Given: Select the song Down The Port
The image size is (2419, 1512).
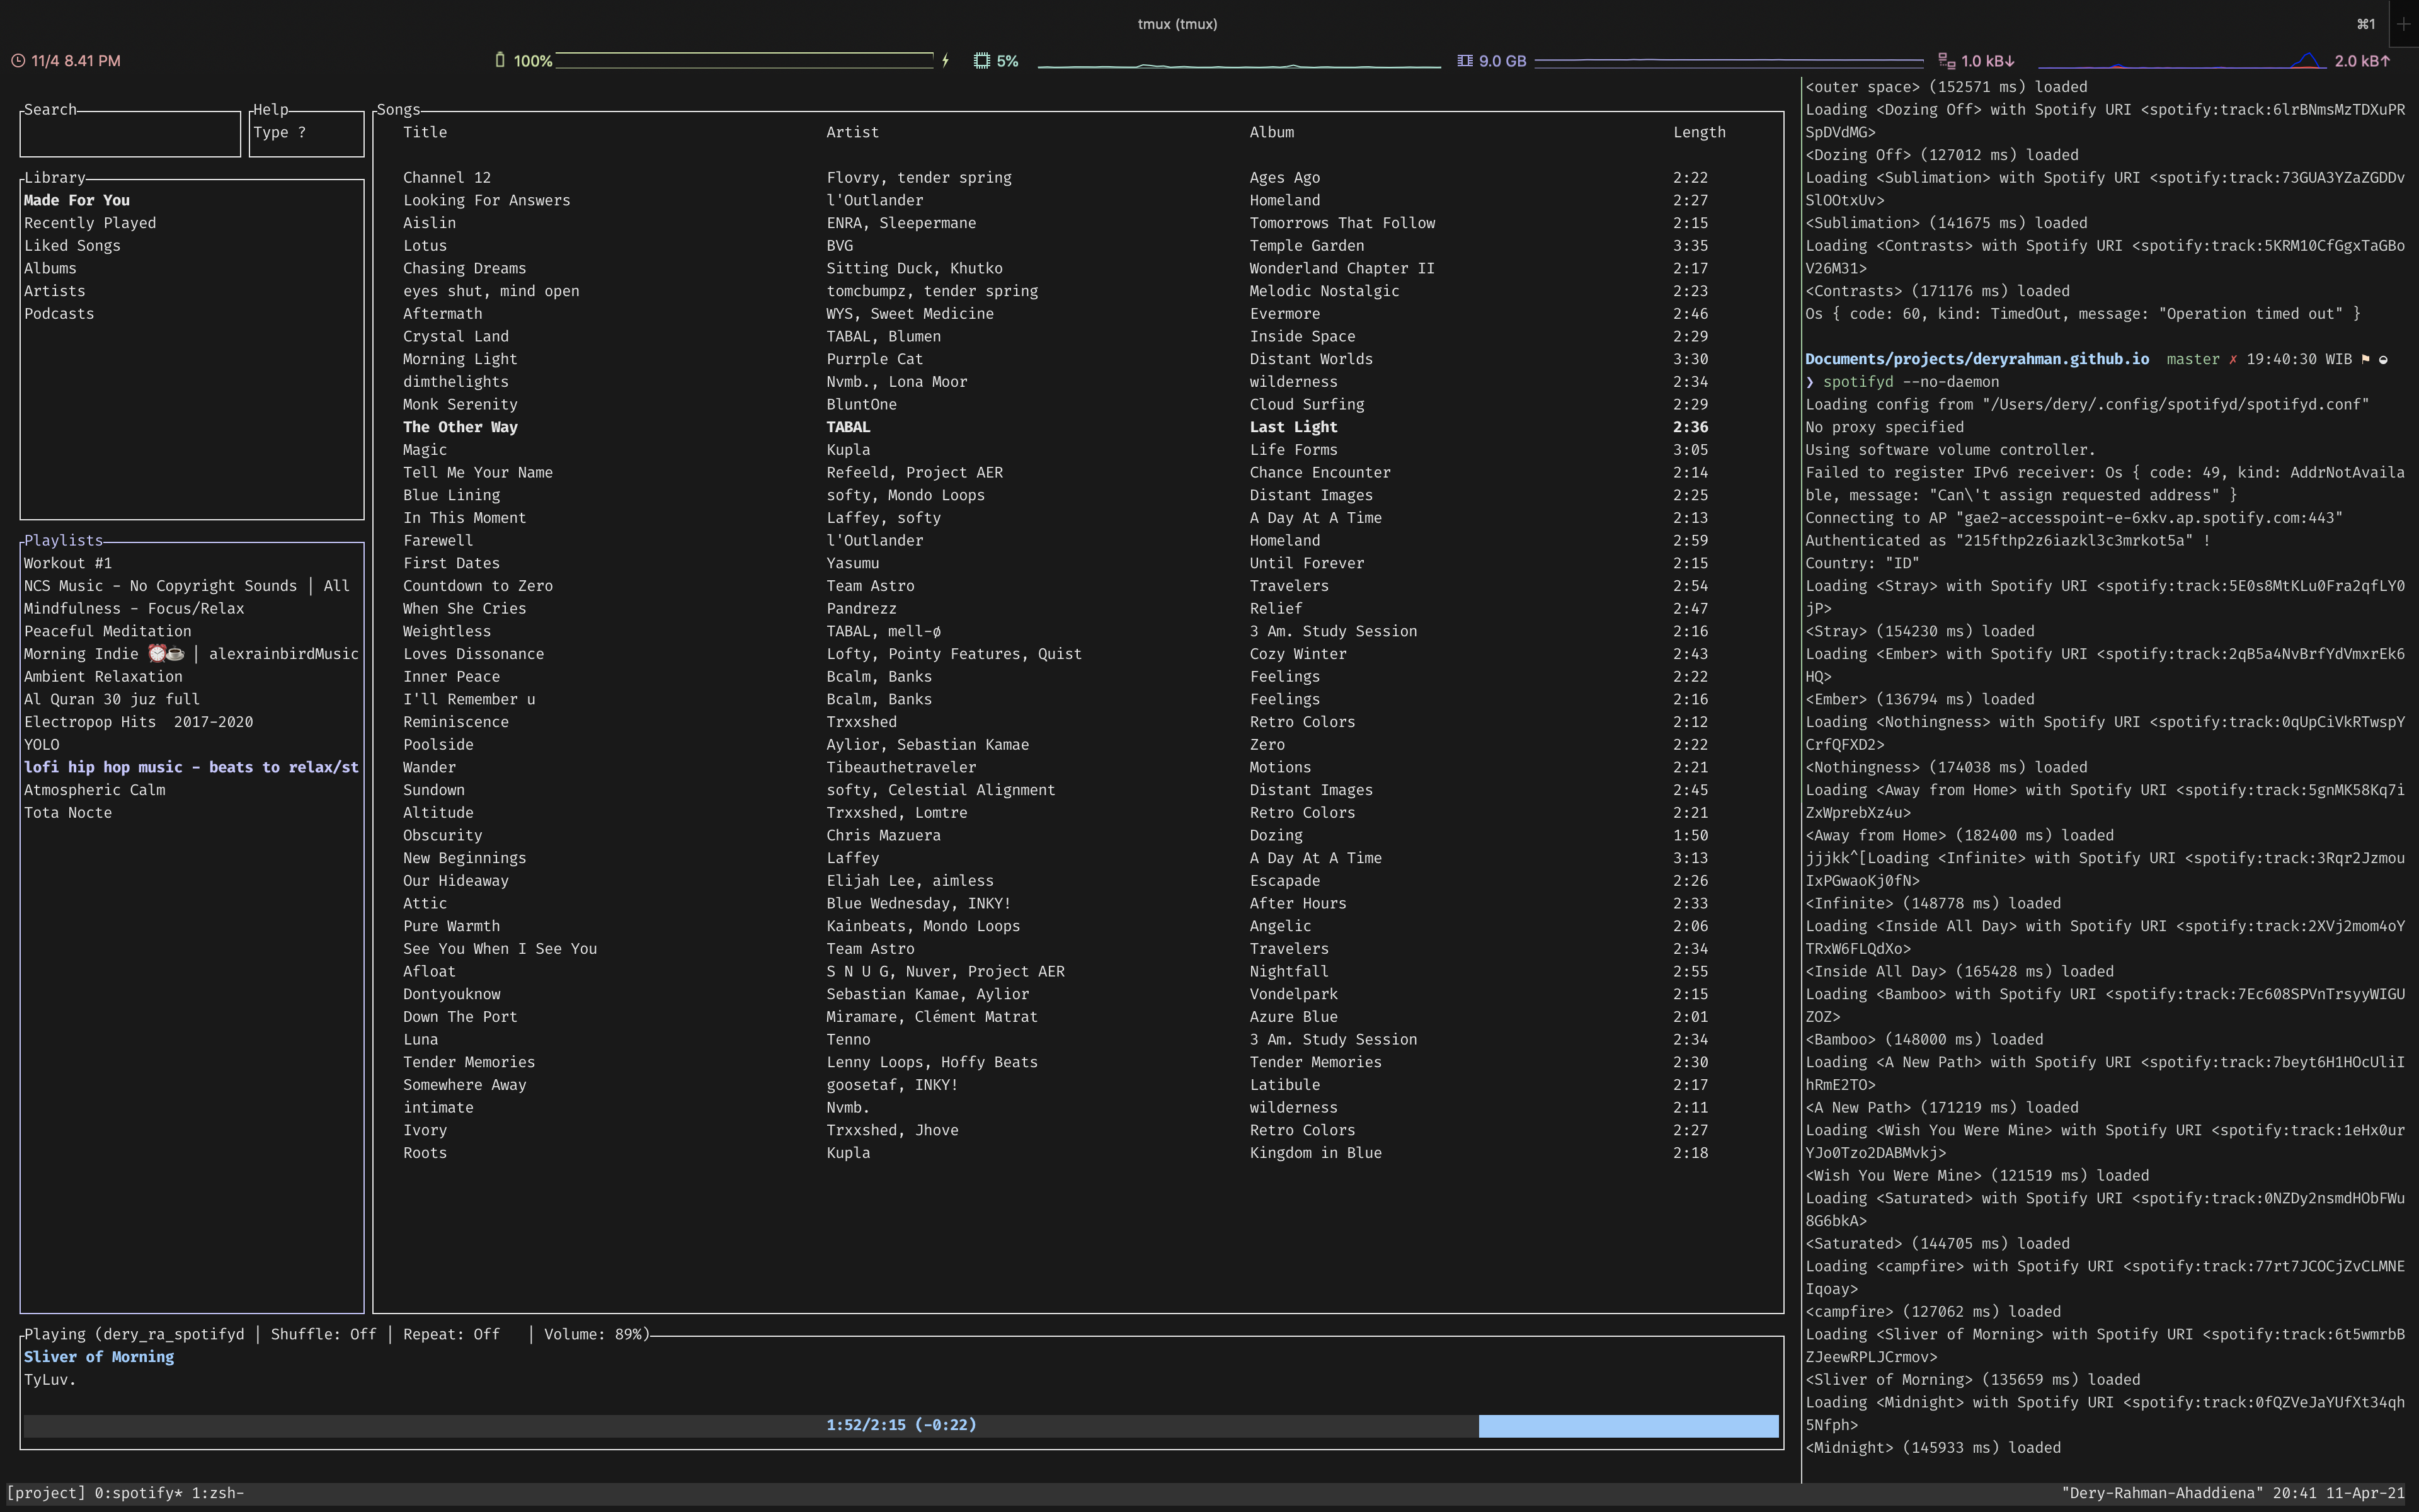Looking at the screenshot, I should 460,1017.
